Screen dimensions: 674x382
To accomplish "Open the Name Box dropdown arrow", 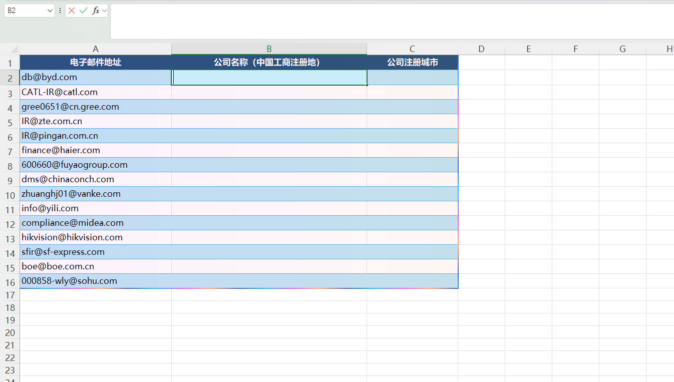I will coord(50,11).
